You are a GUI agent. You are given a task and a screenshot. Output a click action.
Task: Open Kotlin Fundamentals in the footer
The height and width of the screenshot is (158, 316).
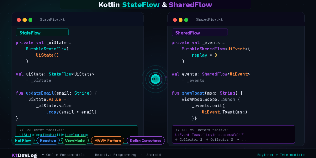[65, 155]
